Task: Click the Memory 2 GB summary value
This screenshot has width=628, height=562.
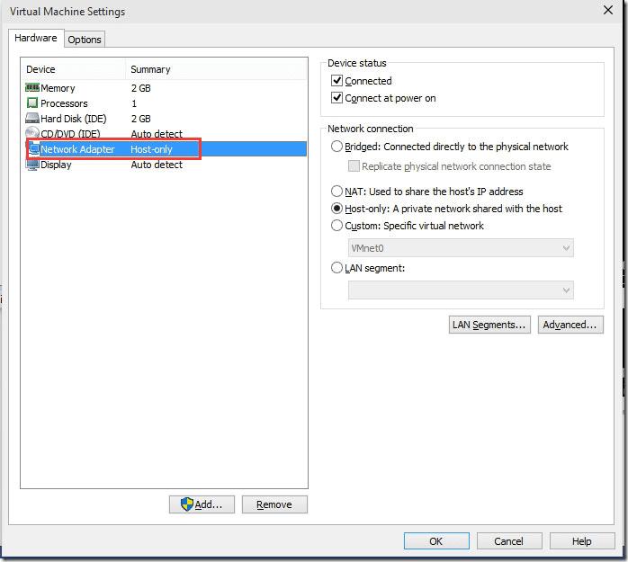Action: coord(141,88)
